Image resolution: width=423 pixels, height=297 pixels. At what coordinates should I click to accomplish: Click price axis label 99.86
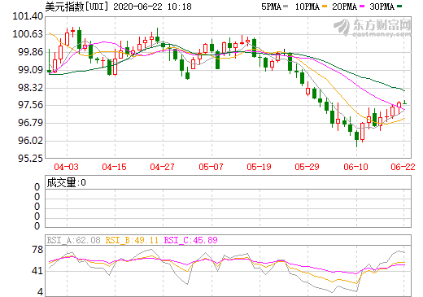pyautogui.click(x=30, y=52)
